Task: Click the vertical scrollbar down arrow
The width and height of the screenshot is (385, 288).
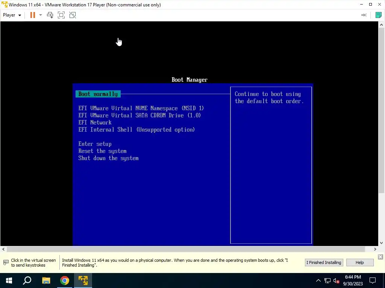Action: (x=381, y=243)
